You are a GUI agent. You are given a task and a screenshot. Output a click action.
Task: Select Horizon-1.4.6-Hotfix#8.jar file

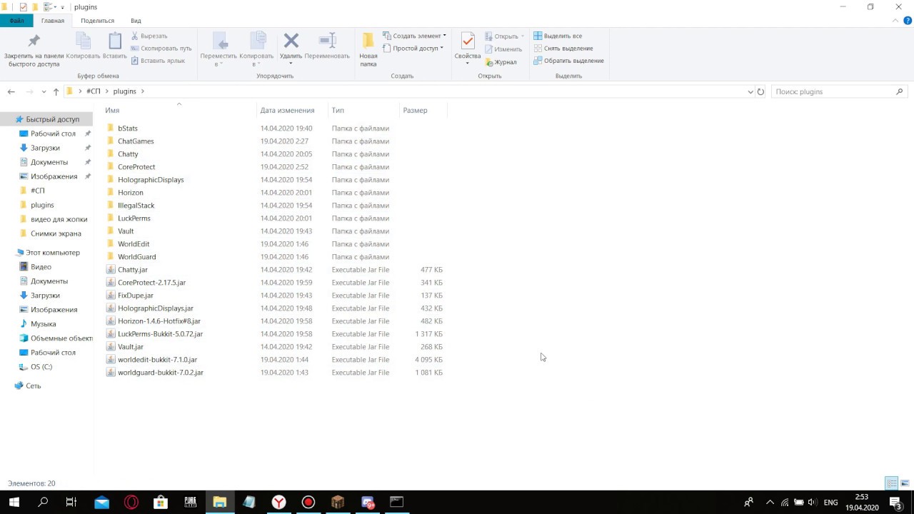(x=159, y=321)
